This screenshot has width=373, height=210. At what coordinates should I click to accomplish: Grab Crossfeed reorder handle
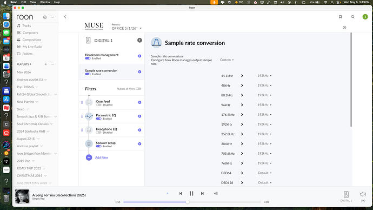click(82, 102)
